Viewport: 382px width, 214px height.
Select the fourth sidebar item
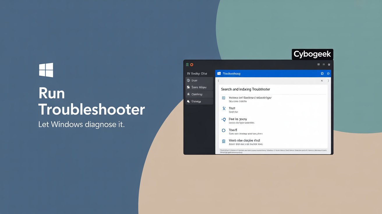[199, 101]
